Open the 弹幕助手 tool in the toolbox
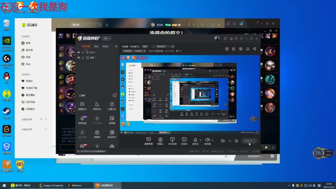The height and width of the screenshot is (189, 336). (x=82, y=106)
